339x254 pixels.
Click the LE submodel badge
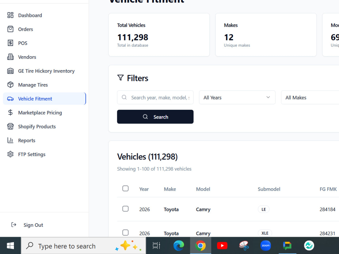[x=263, y=209]
